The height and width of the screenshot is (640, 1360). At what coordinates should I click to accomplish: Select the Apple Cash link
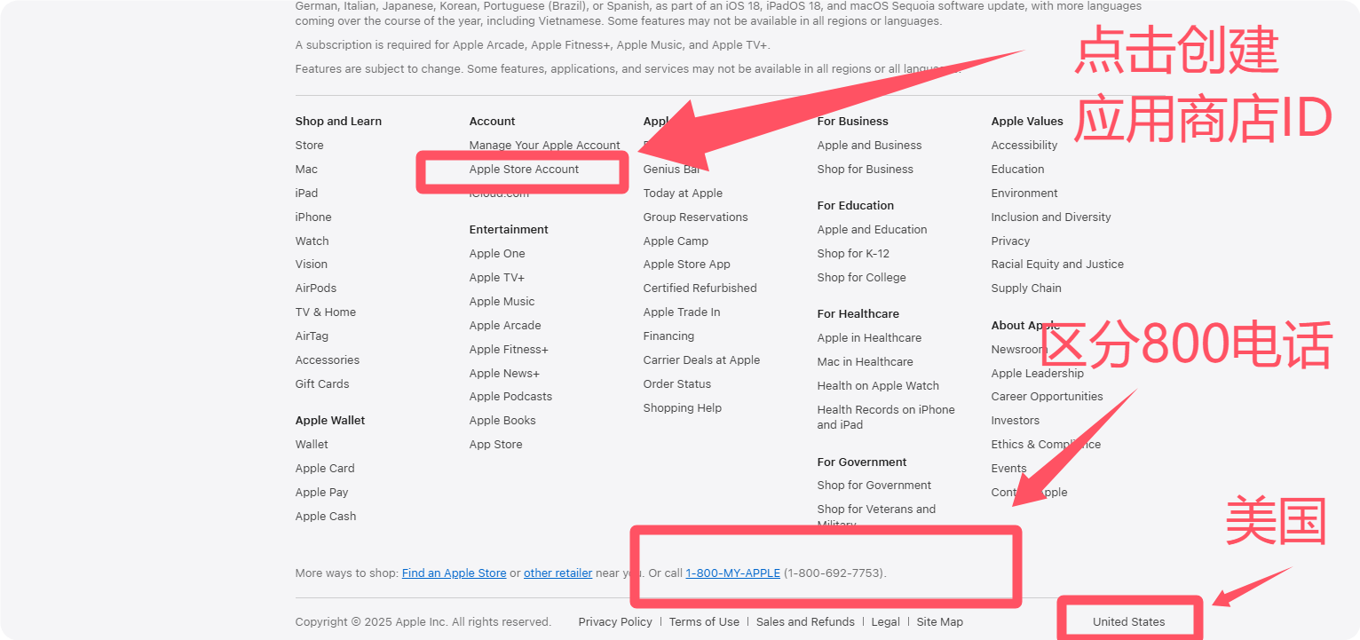click(x=326, y=517)
